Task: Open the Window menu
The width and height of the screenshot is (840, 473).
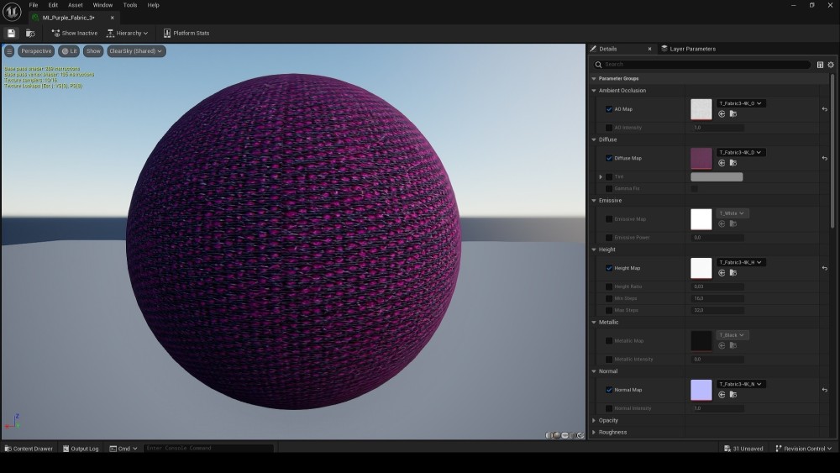Action: [102, 5]
